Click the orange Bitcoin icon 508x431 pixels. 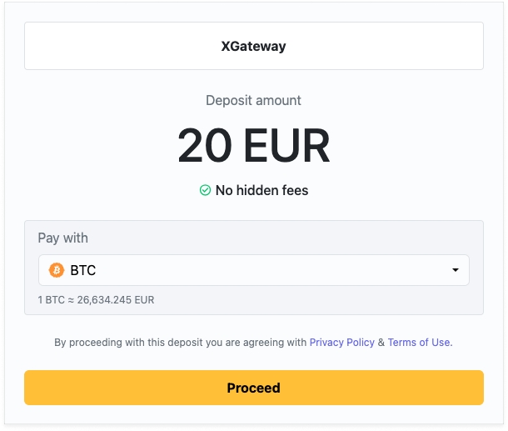click(x=57, y=270)
